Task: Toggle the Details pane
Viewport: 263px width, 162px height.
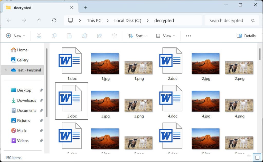Action: click(246, 36)
